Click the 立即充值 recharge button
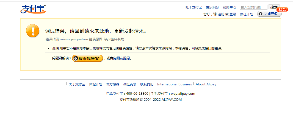293x137 pixels. pyautogui.click(x=269, y=14)
